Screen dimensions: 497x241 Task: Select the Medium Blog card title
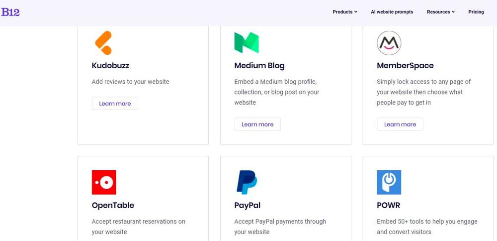[259, 66]
